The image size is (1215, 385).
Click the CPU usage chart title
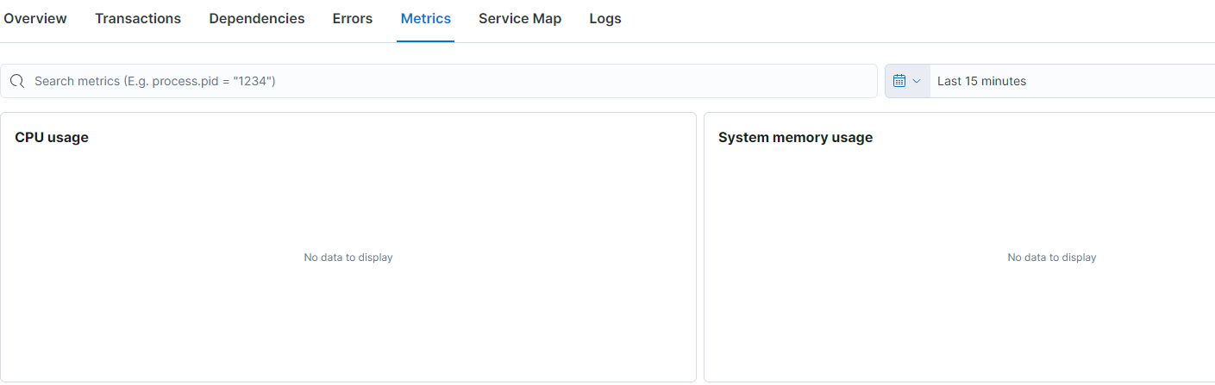pyautogui.click(x=52, y=137)
